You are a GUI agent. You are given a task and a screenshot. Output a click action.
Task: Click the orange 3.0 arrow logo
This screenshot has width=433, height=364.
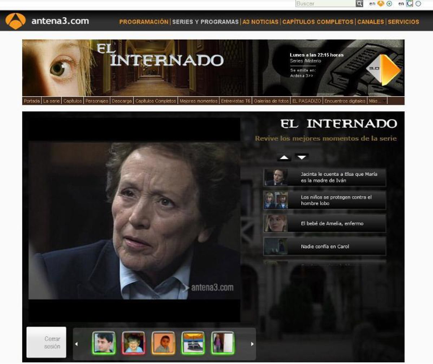385,69
